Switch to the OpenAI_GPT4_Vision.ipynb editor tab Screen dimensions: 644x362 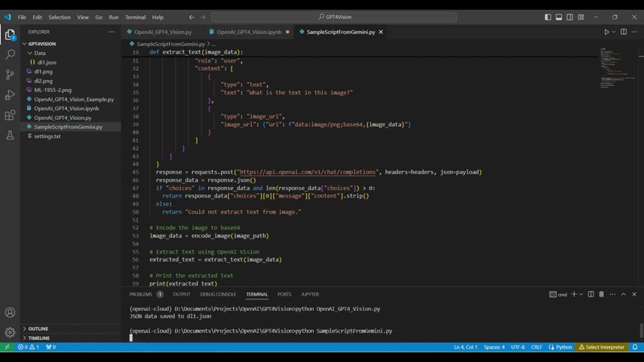point(249,32)
